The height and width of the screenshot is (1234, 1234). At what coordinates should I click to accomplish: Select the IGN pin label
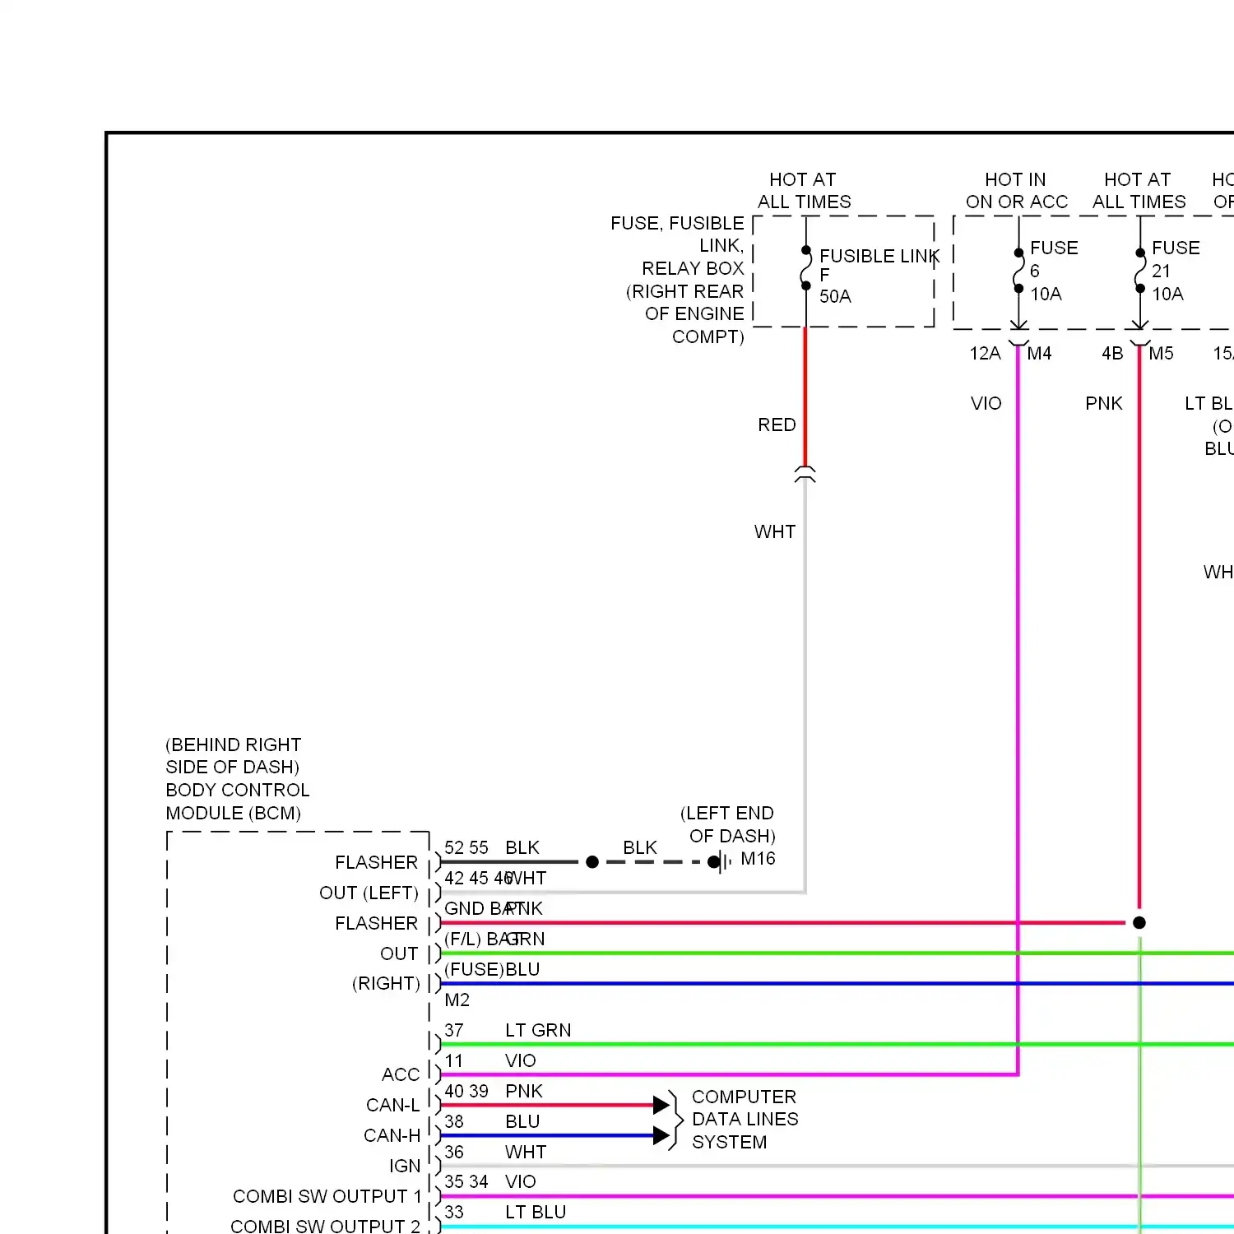pyautogui.click(x=405, y=1166)
